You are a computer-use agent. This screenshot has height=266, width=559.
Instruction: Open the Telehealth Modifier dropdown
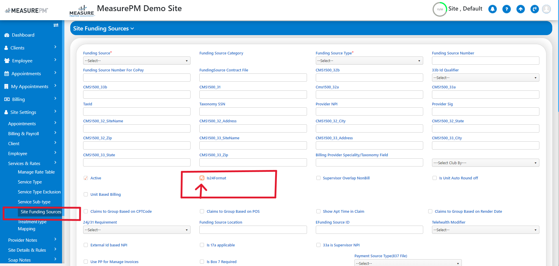point(486,230)
